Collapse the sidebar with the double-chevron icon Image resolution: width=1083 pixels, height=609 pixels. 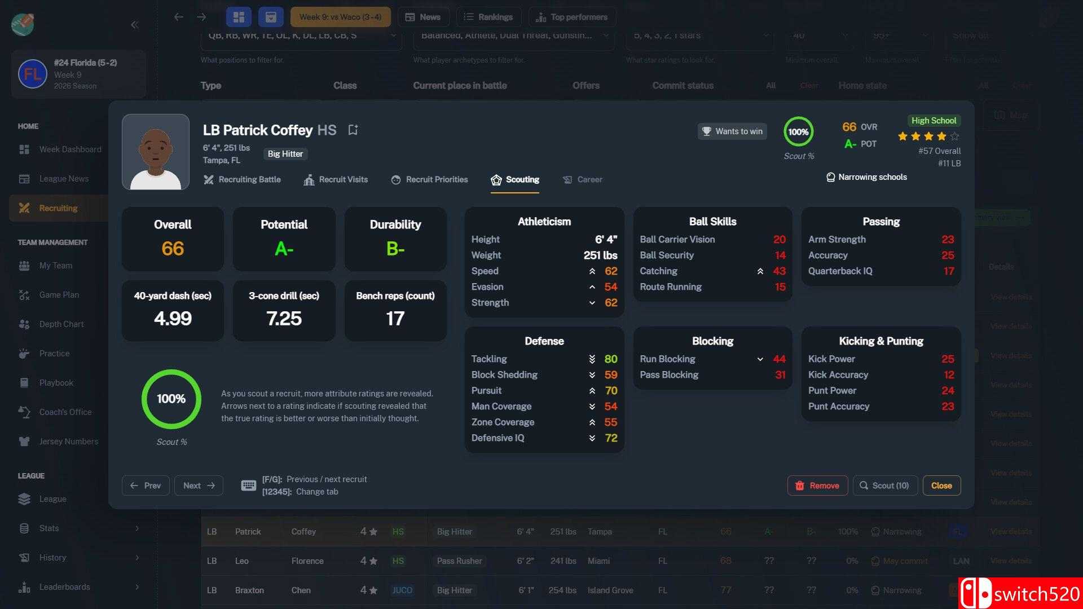point(134,25)
